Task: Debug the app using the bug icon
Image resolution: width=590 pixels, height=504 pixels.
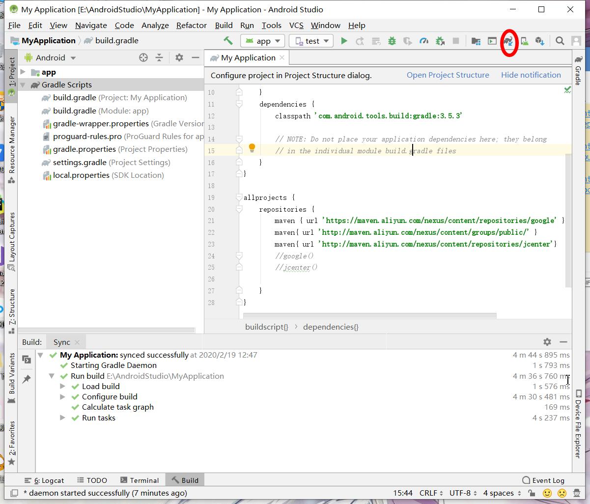Action: pos(392,41)
